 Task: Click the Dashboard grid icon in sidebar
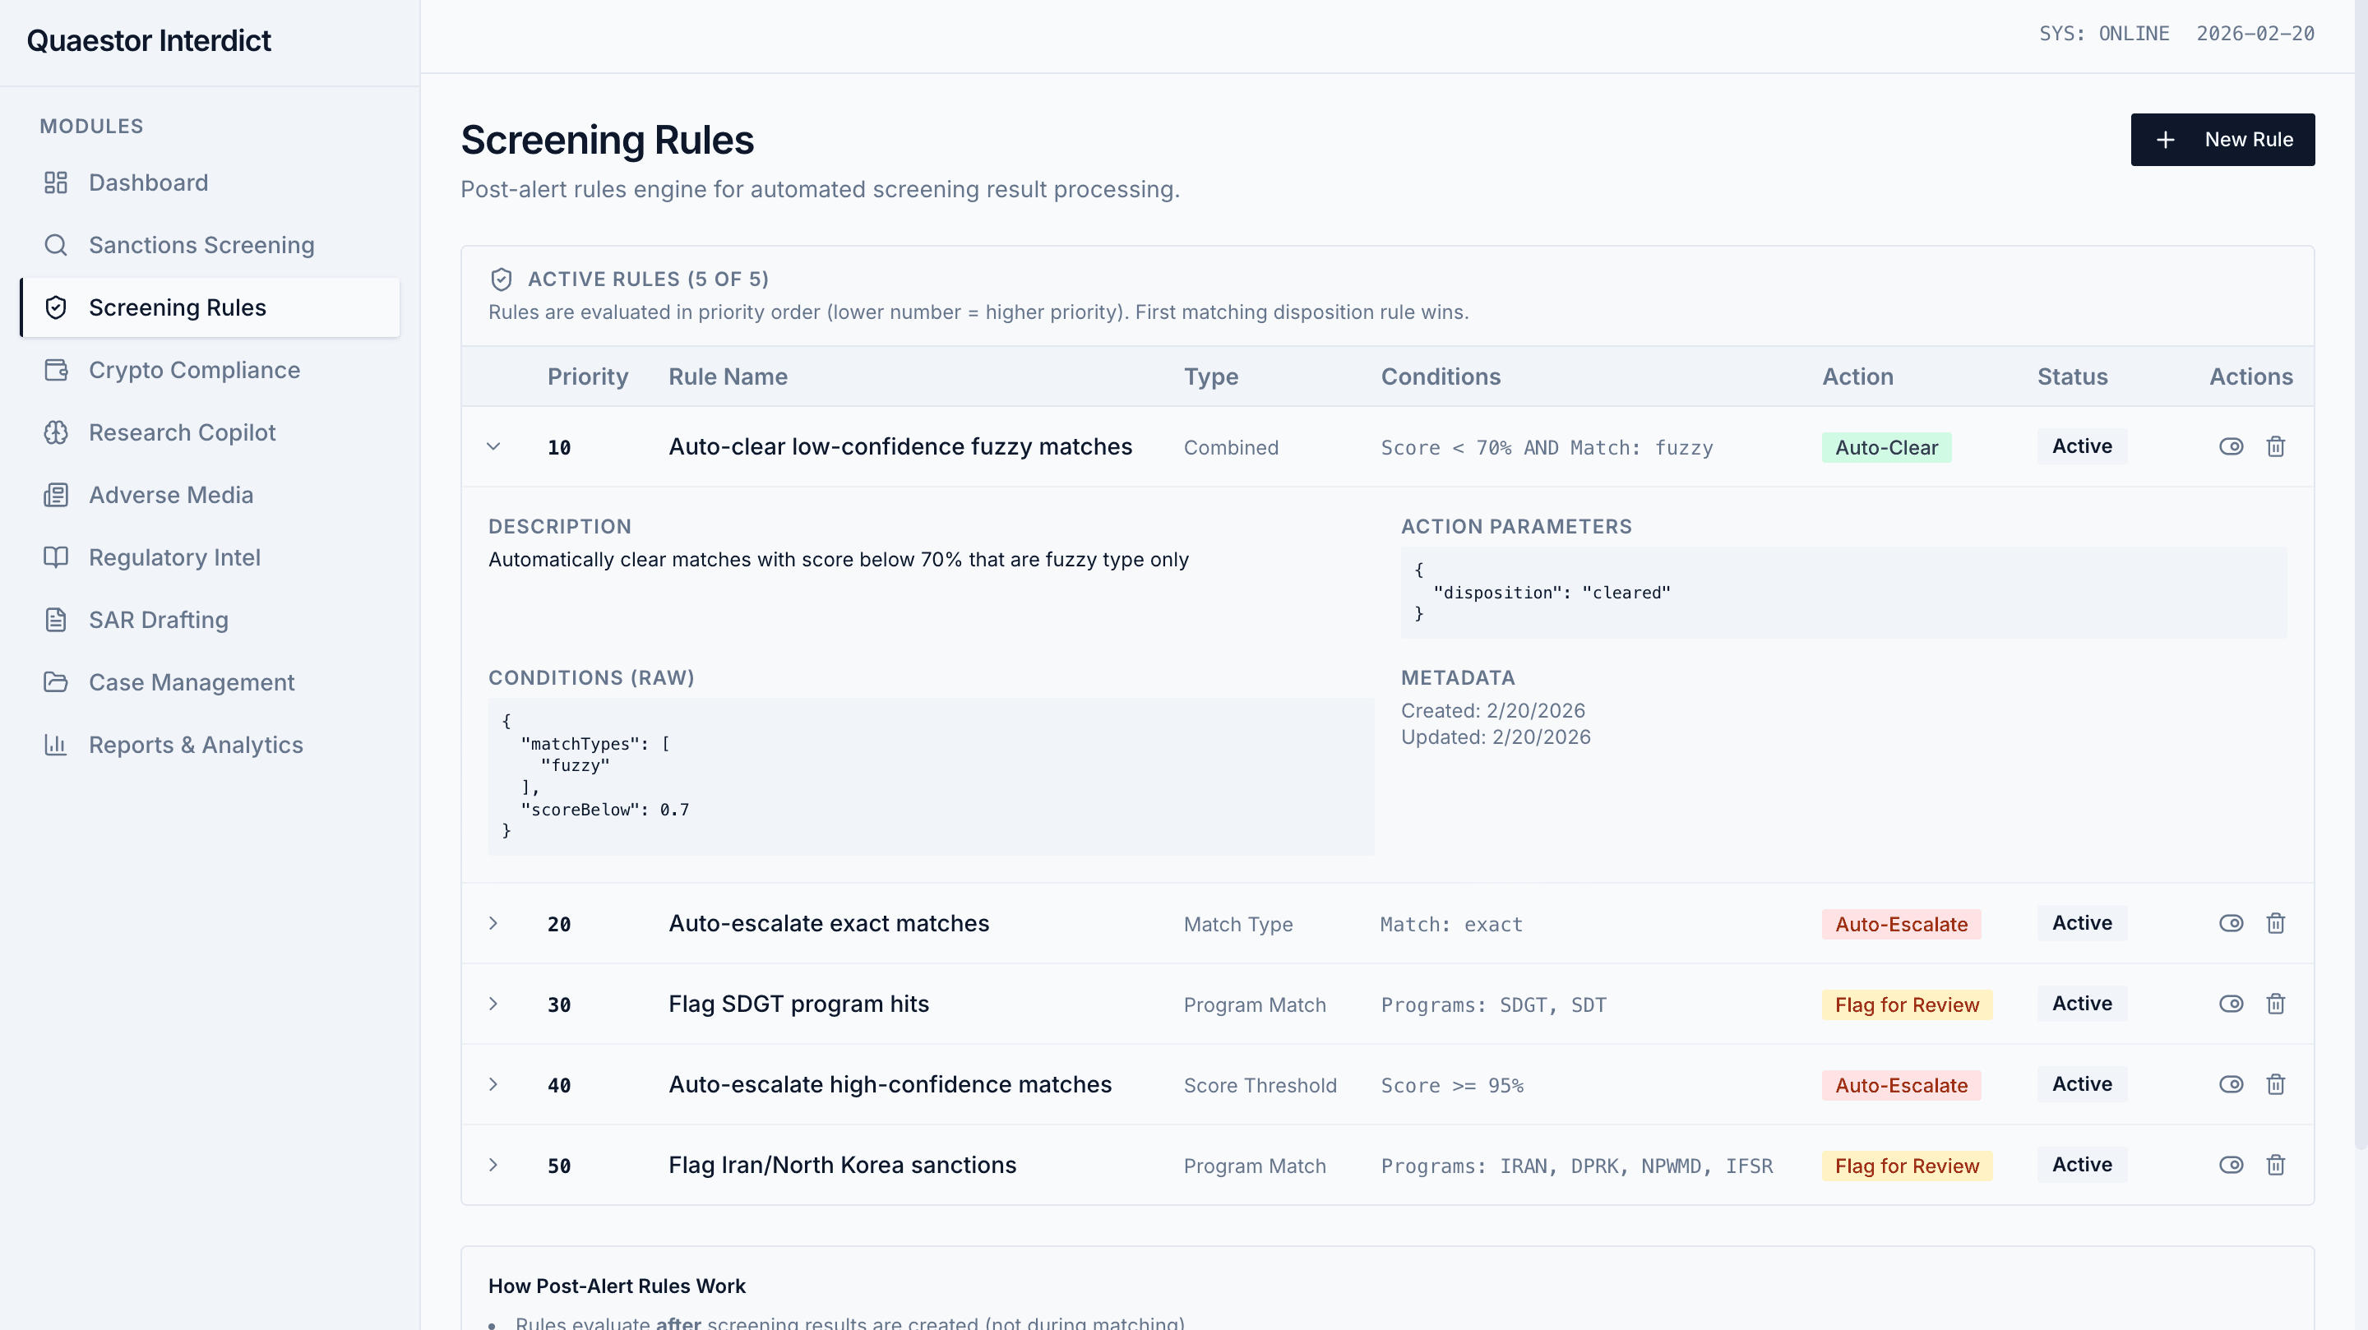tap(55, 183)
